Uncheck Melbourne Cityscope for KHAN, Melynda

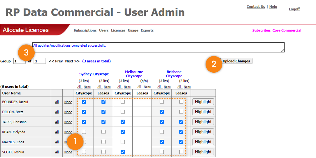123,132
